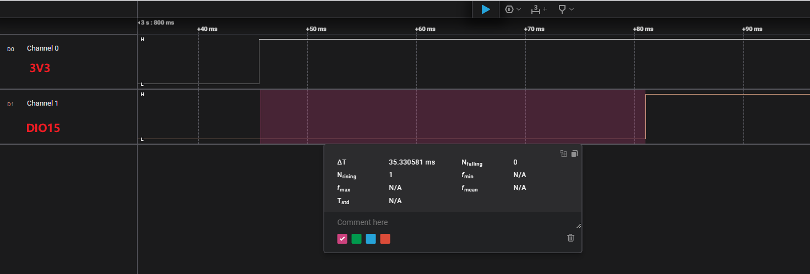Click the D0 channel indicator
810x274 pixels.
point(10,49)
